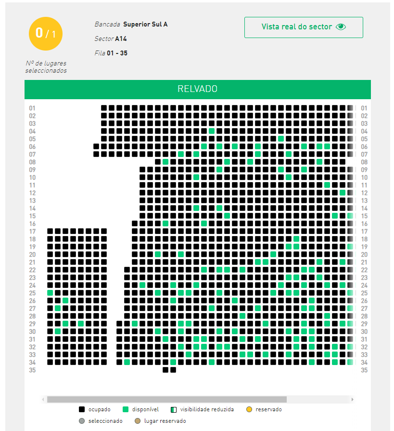Viewport: 394px width, 431px height.
Task: Pick the first seat of row 25
Action: [50, 293]
